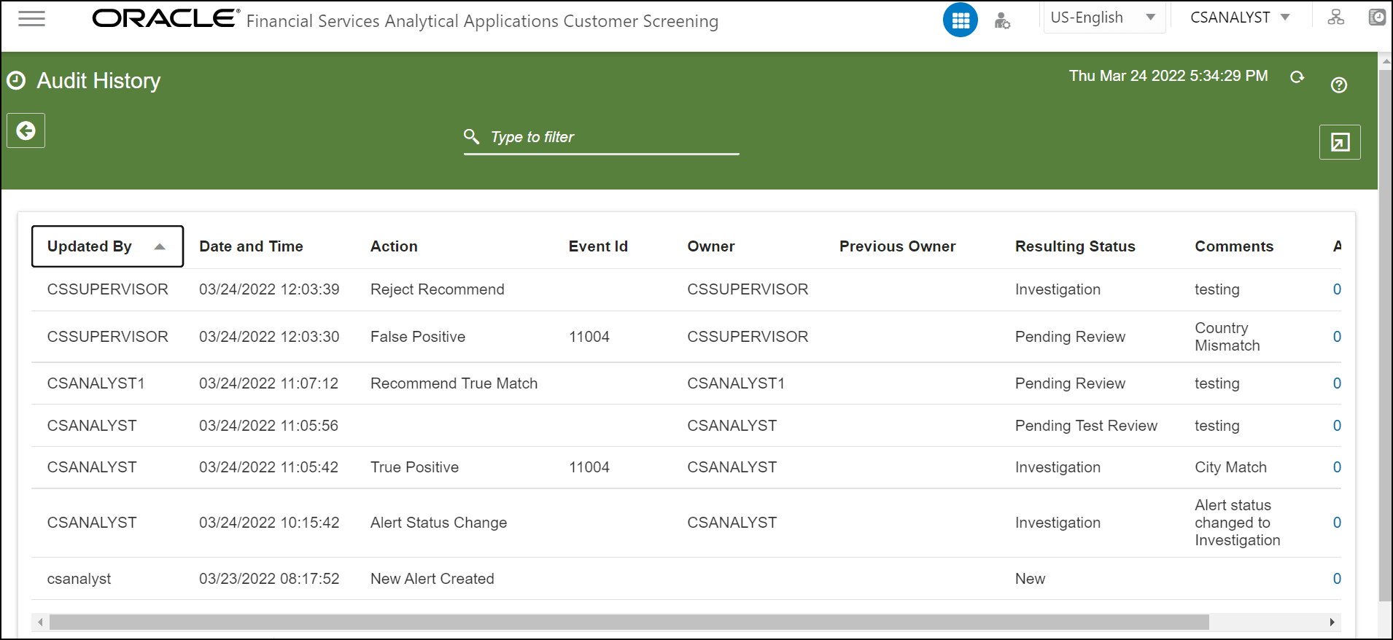The width and height of the screenshot is (1393, 640).
Task: Sort by Resulting Status column header
Action: point(1075,246)
